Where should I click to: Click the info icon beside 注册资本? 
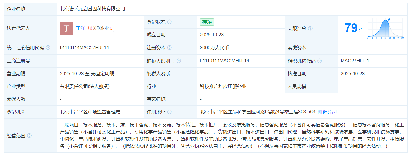[169, 48]
